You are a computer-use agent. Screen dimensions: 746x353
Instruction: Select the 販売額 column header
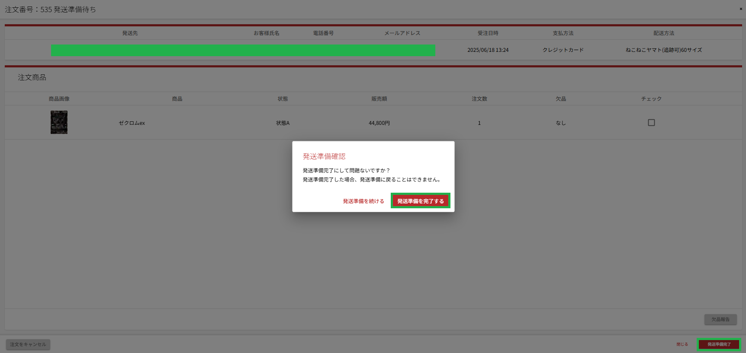379,99
